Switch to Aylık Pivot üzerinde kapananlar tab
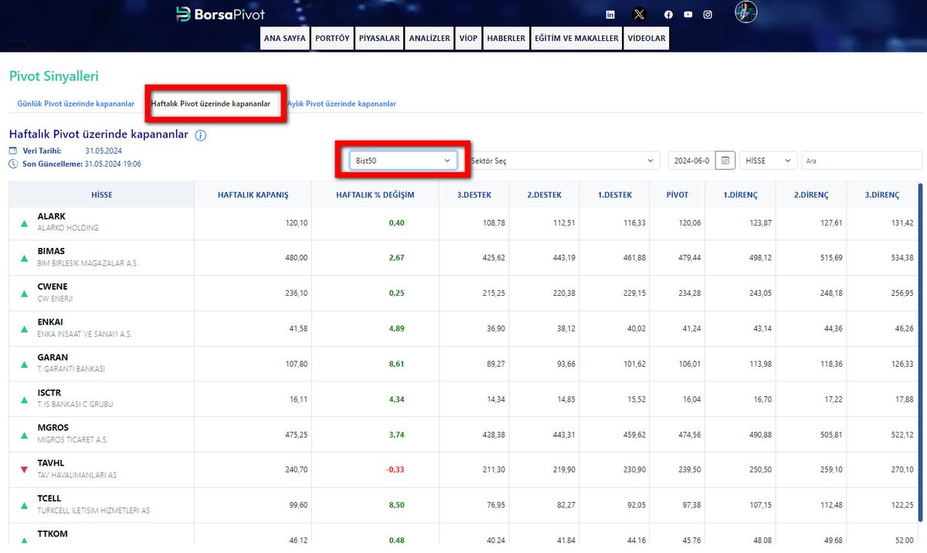Image resolution: width=927 pixels, height=553 pixels. point(341,103)
